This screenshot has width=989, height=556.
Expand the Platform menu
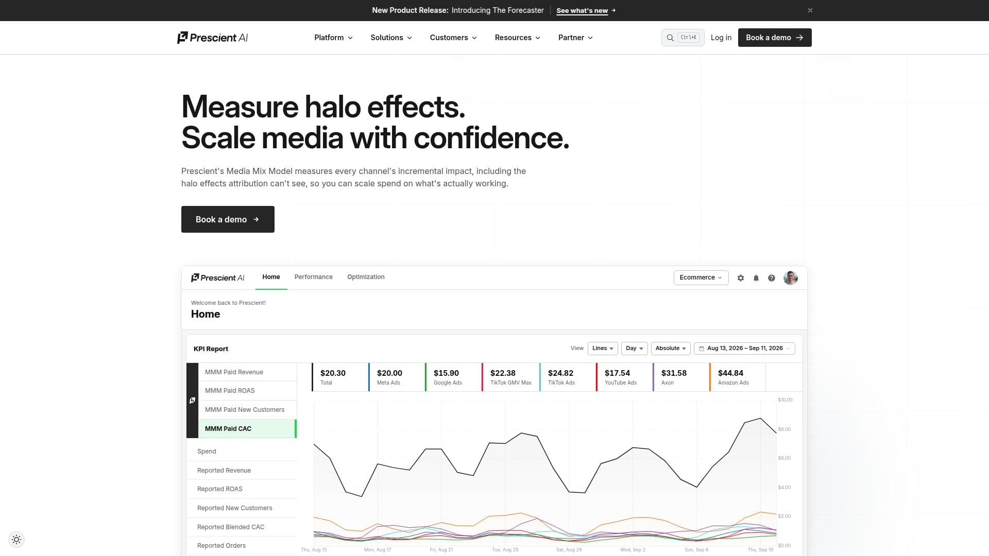[333, 38]
